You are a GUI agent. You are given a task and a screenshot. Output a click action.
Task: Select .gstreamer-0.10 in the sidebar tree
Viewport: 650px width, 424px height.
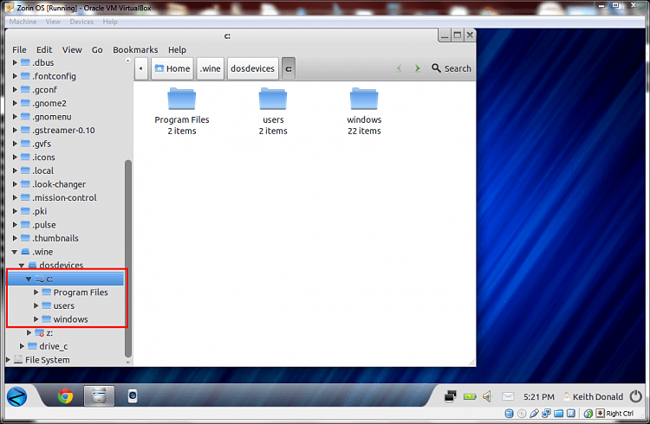[63, 130]
